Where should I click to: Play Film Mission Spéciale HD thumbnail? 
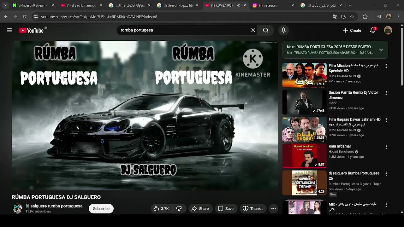click(x=304, y=75)
